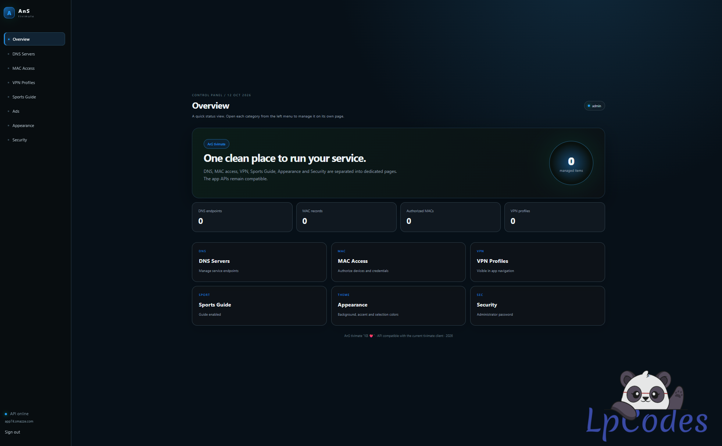This screenshot has width=722, height=446.
Task: Click the 'One clean place to run your service.' headline
Action: coord(285,158)
